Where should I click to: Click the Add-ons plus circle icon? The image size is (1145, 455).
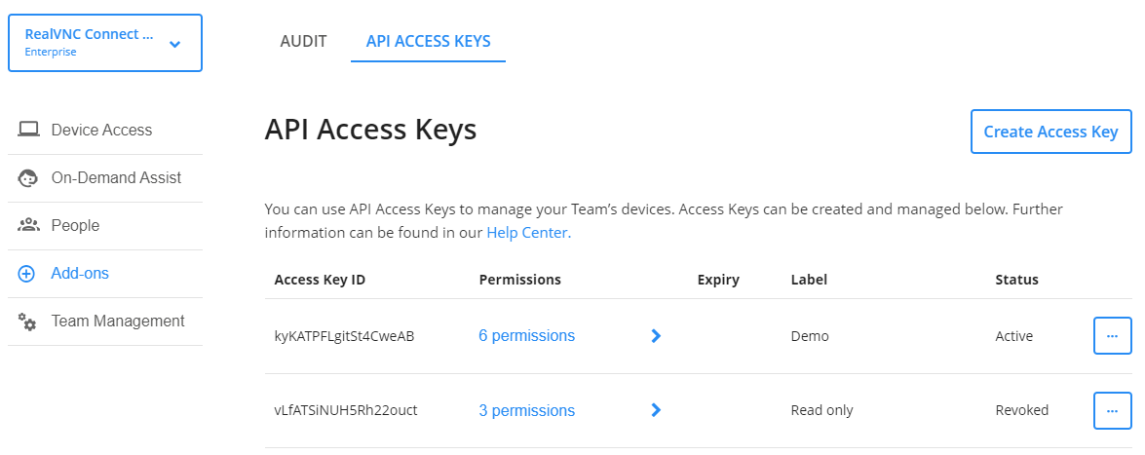coord(27,274)
